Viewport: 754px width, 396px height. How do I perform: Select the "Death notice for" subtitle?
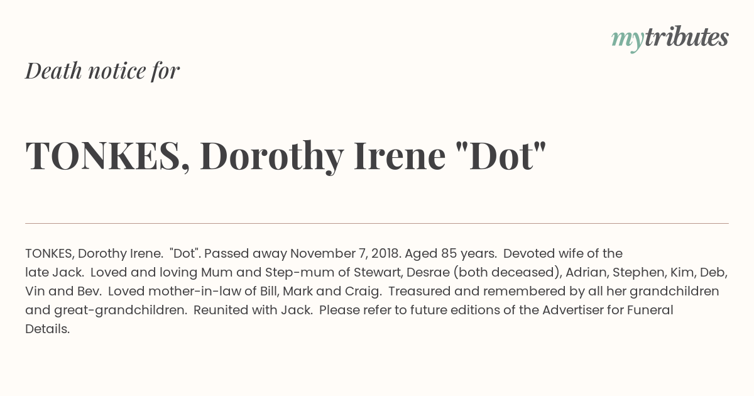coord(102,70)
